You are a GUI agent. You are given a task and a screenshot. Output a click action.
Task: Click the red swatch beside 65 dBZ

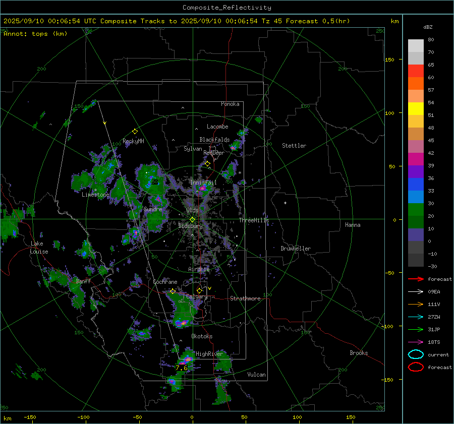click(x=416, y=71)
